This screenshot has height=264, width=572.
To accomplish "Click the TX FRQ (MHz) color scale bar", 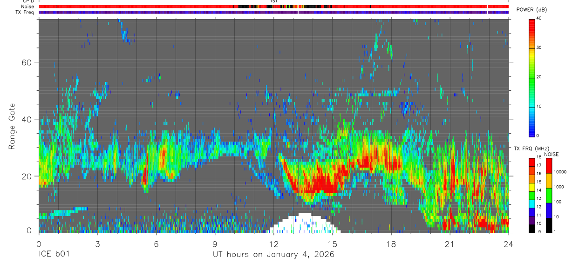I will 531,196.
